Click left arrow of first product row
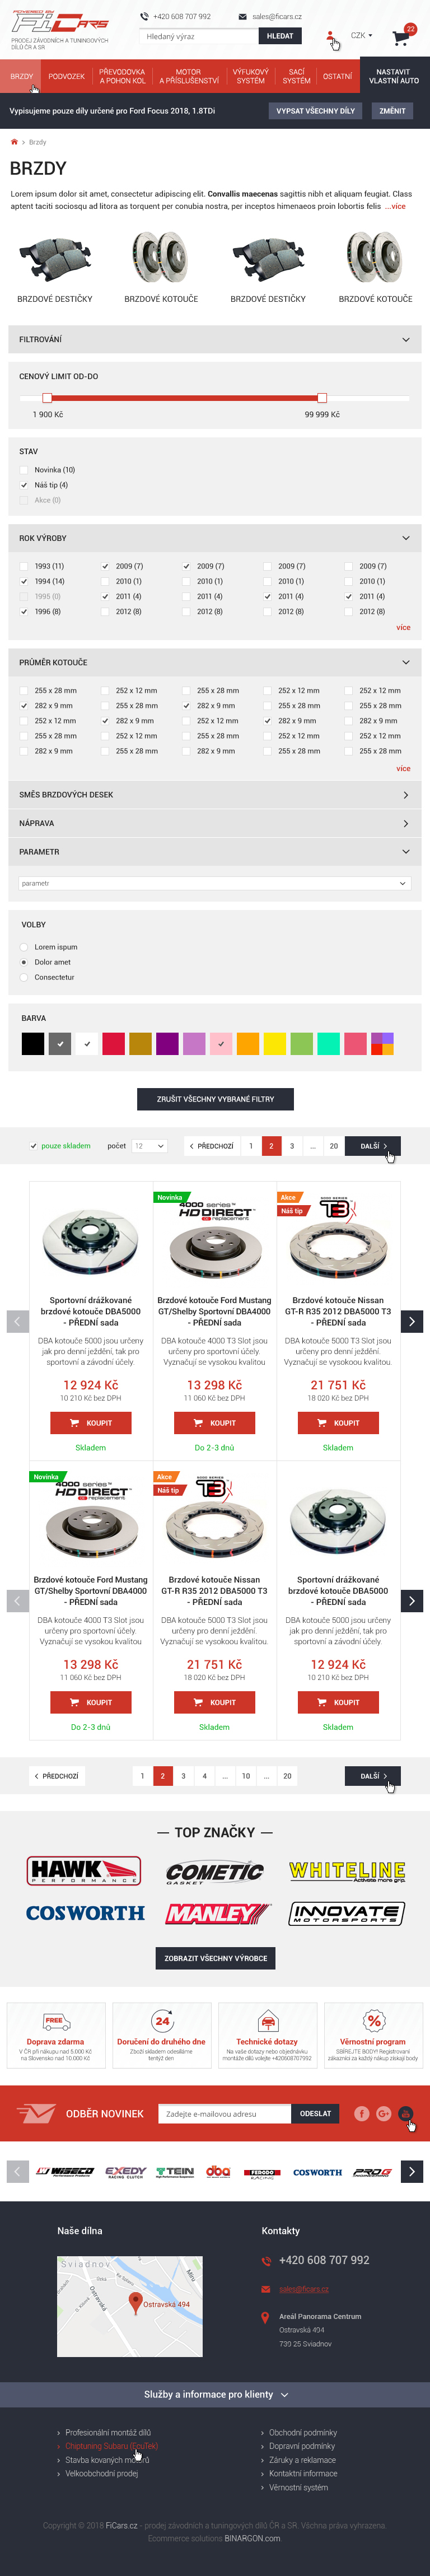The image size is (430, 2576). coord(18,1321)
